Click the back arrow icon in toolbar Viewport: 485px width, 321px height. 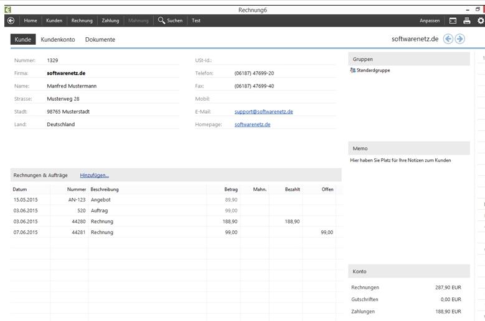11,20
